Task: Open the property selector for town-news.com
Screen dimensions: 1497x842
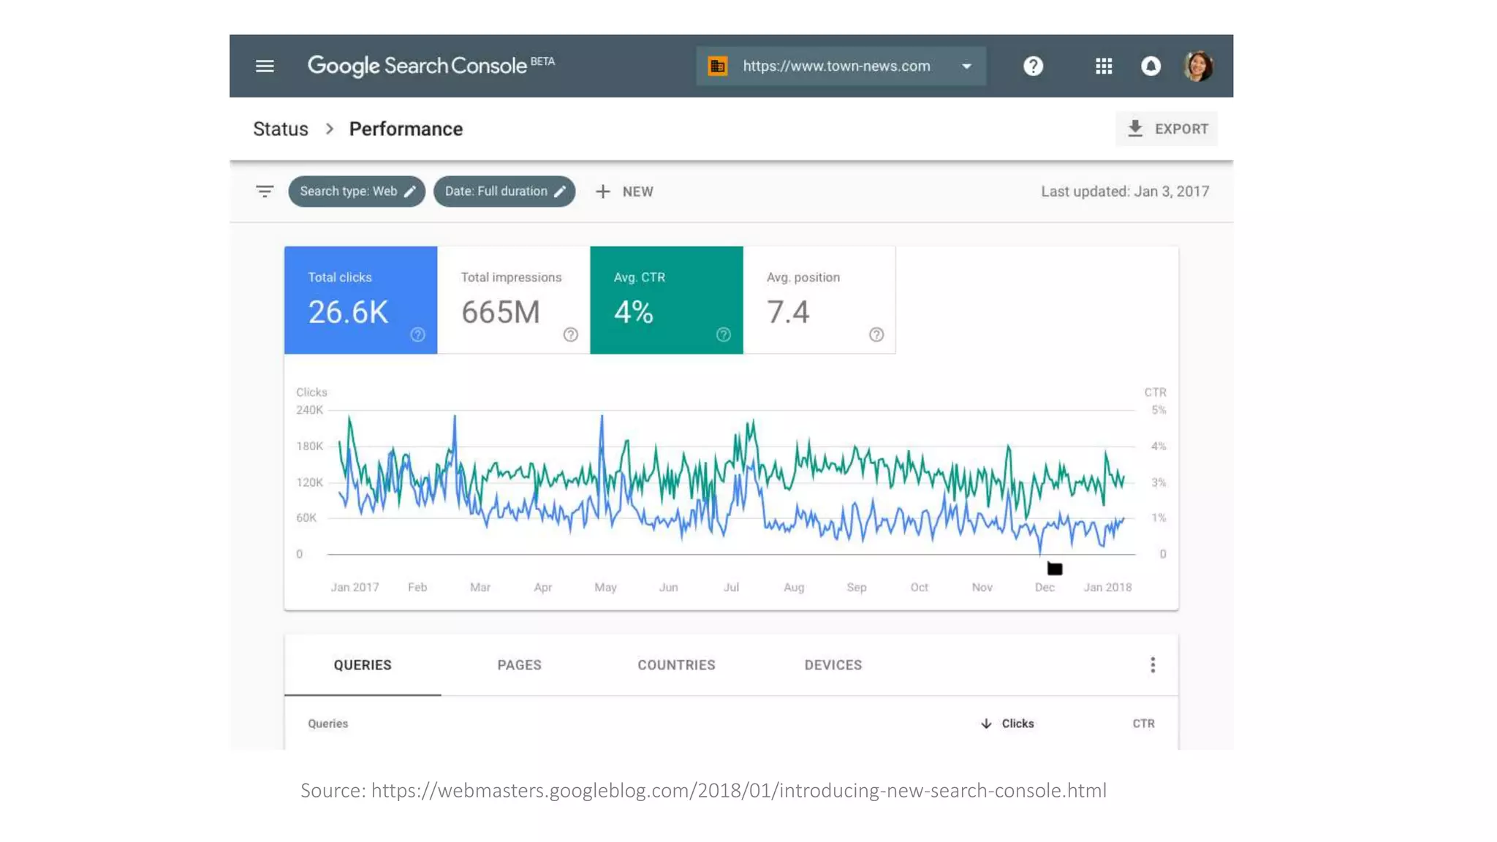Action: coord(841,66)
